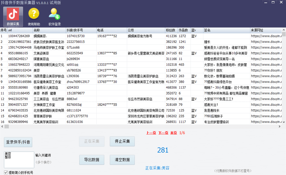Image resolution: width=286 pixels, height=175 pixels.
Task: Click the company cell 任丘市然新美容店
Action: pos(140,99)
